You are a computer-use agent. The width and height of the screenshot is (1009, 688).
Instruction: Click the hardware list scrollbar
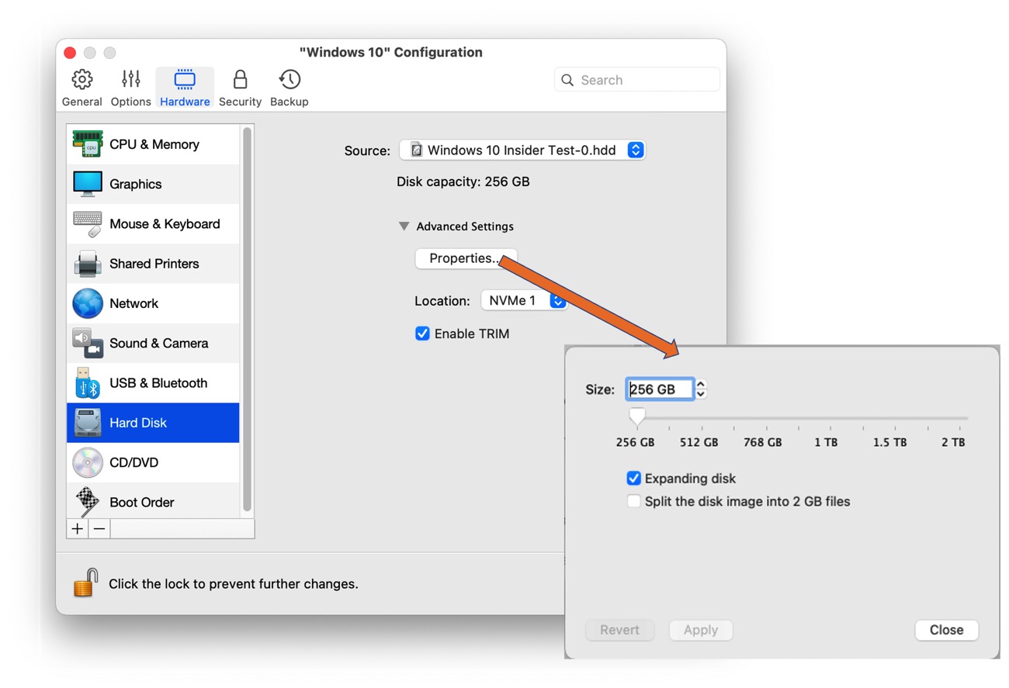[x=248, y=320]
